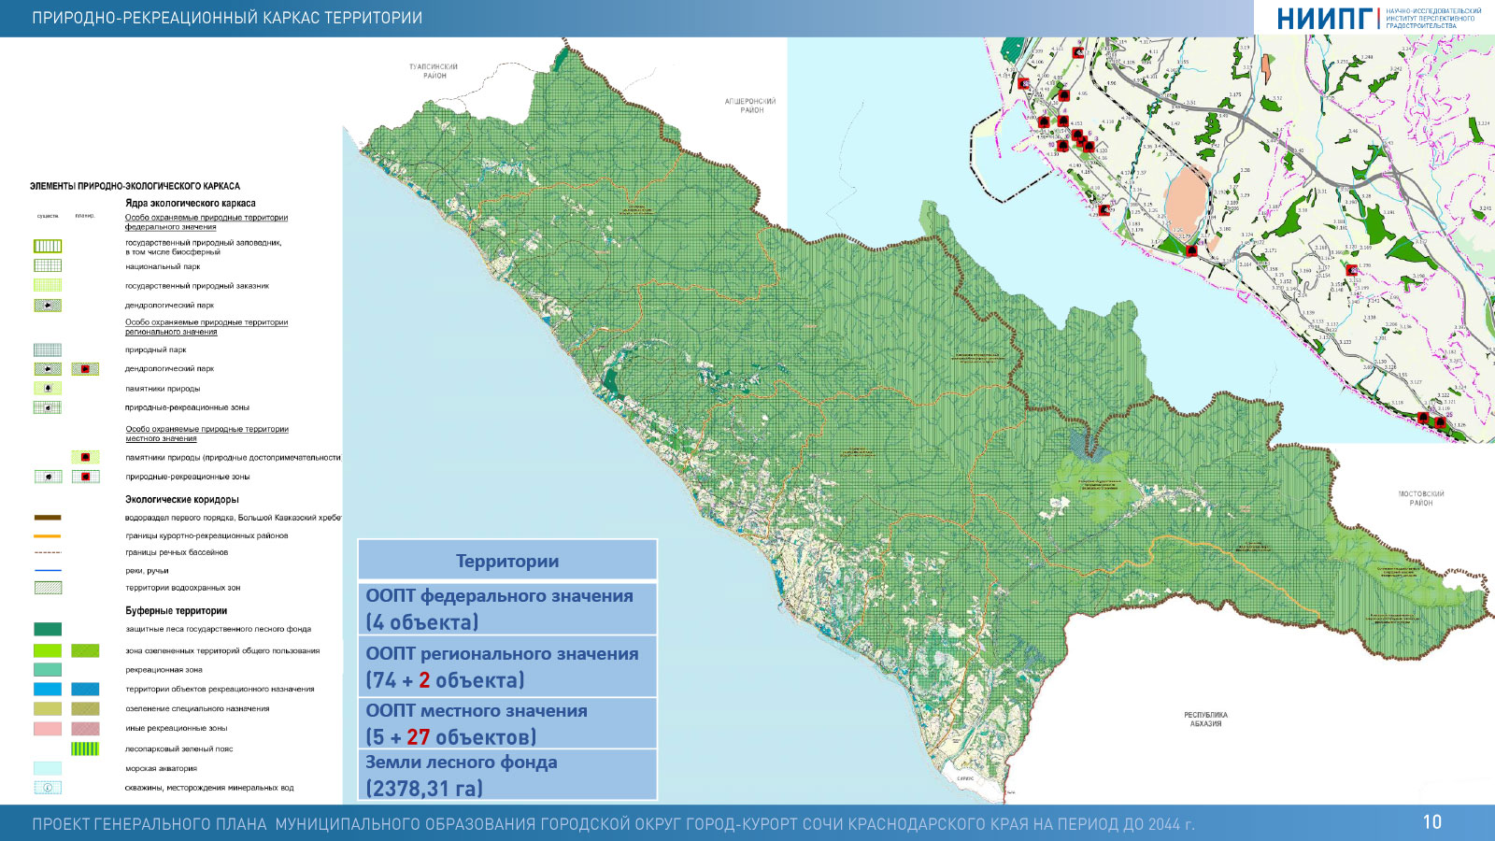Click the orange resort district boundary line symbol

[48, 536]
